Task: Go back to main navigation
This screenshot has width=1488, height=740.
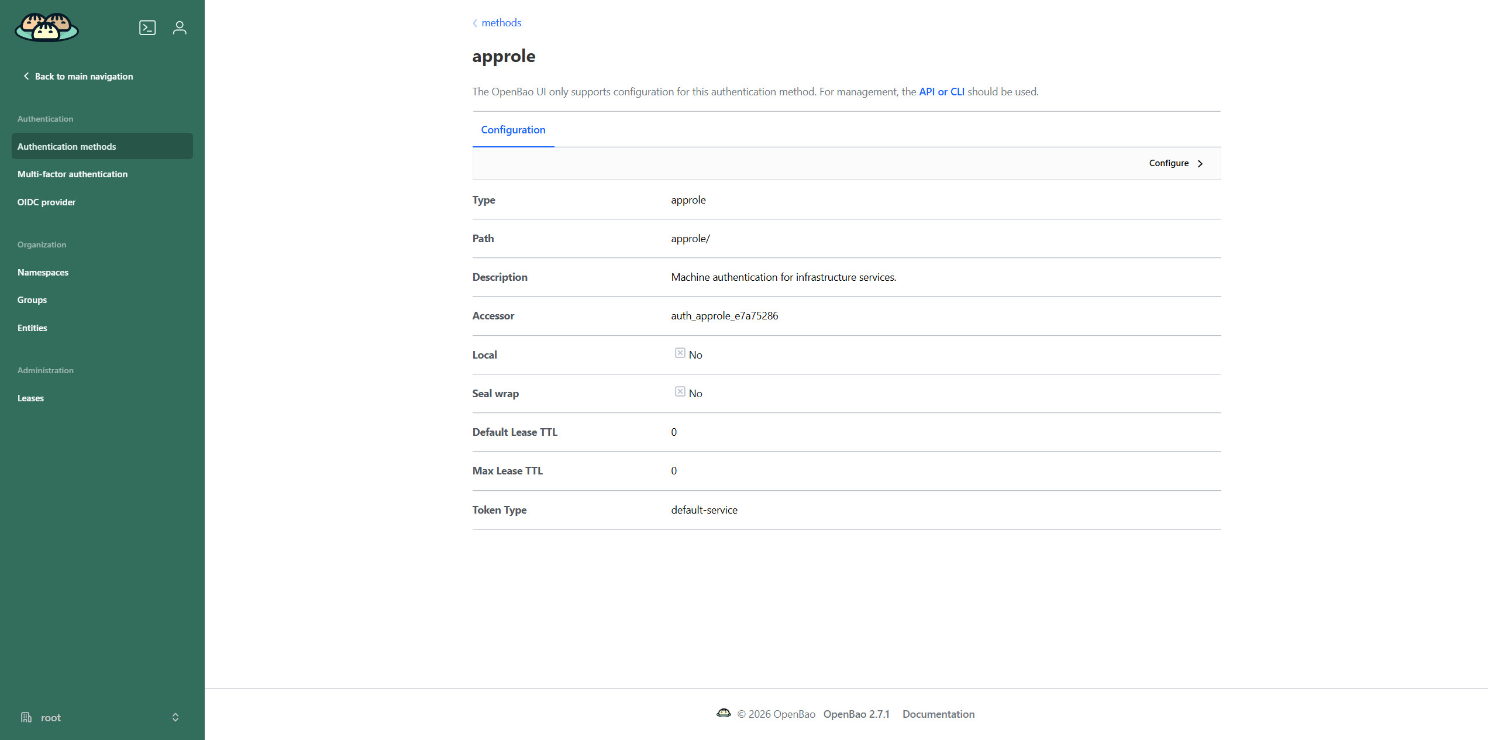Action: pos(84,77)
